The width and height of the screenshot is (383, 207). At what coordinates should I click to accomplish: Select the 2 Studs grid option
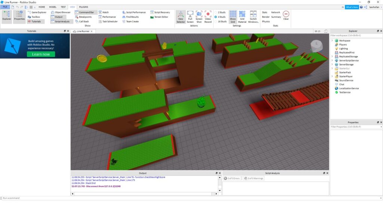(x=220, y=12)
